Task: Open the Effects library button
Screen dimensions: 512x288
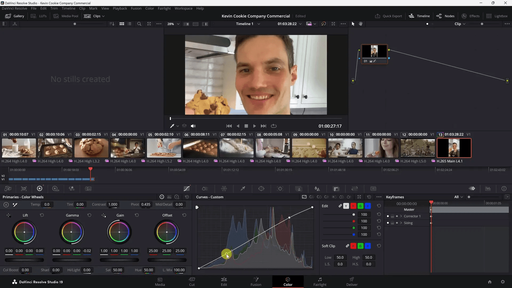Action: [x=470, y=16]
